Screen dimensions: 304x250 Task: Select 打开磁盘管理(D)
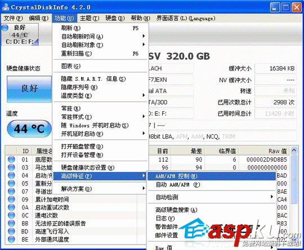pyautogui.click(x=100, y=147)
